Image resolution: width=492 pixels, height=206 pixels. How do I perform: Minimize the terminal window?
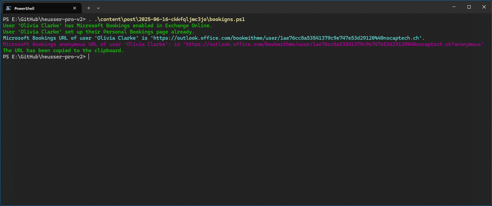(x=454, y=7)
